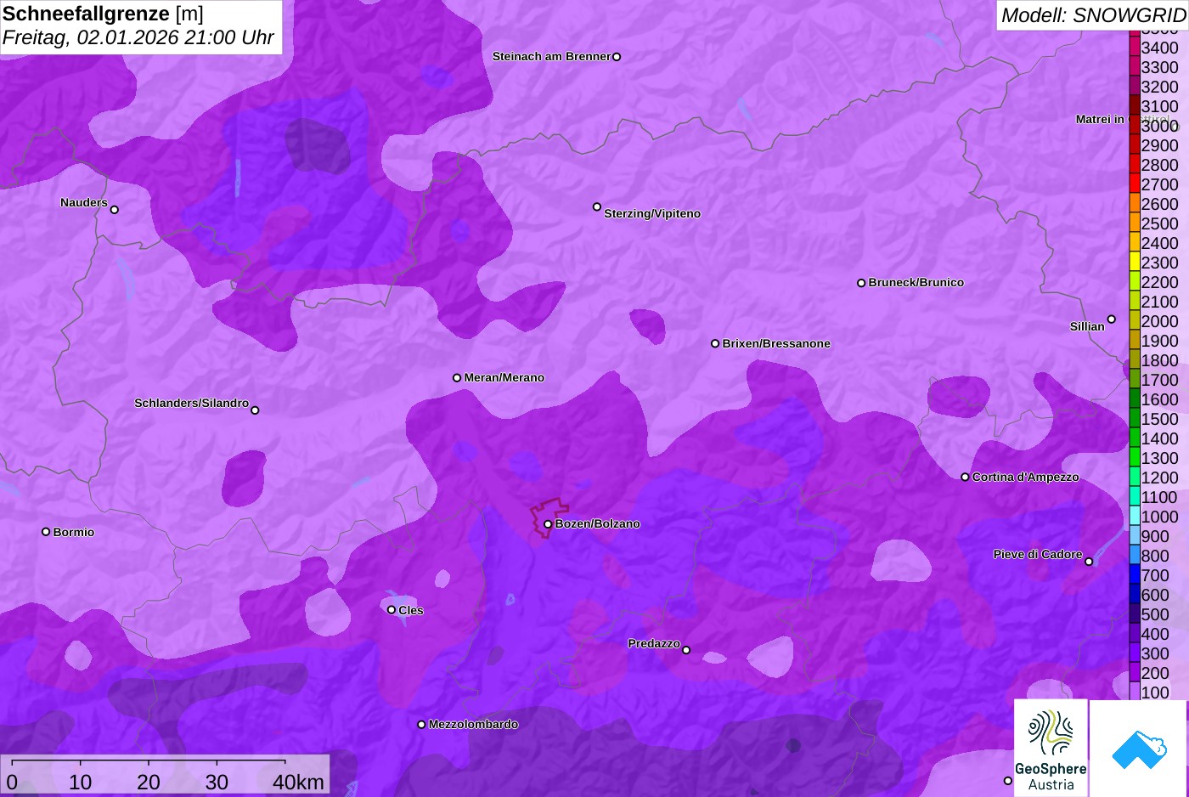The height and width of the screenshot is (797, 1189).
Task: Click the 1000 m legend swatch
Action: coord(1135,516)
